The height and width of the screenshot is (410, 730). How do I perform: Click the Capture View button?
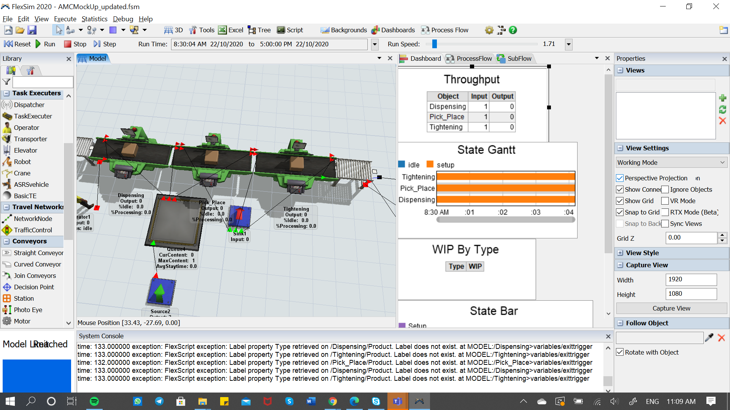671,308
